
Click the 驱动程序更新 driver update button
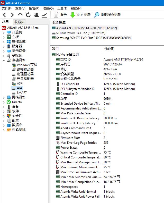107,15
